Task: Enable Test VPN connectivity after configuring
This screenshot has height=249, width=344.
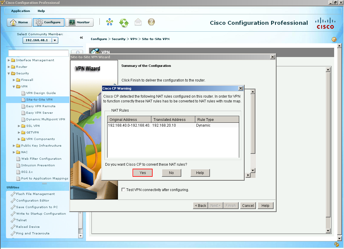Action: [124, 190]
